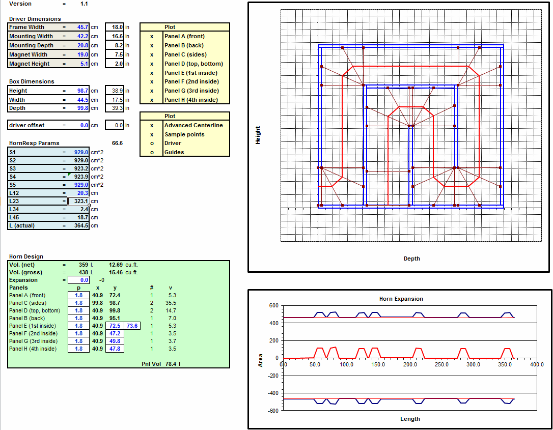Image resolution: width=553 pixels, height=430 pixels.
Task: Click the Driver Dimensions section heading
Action: [35, 19]
